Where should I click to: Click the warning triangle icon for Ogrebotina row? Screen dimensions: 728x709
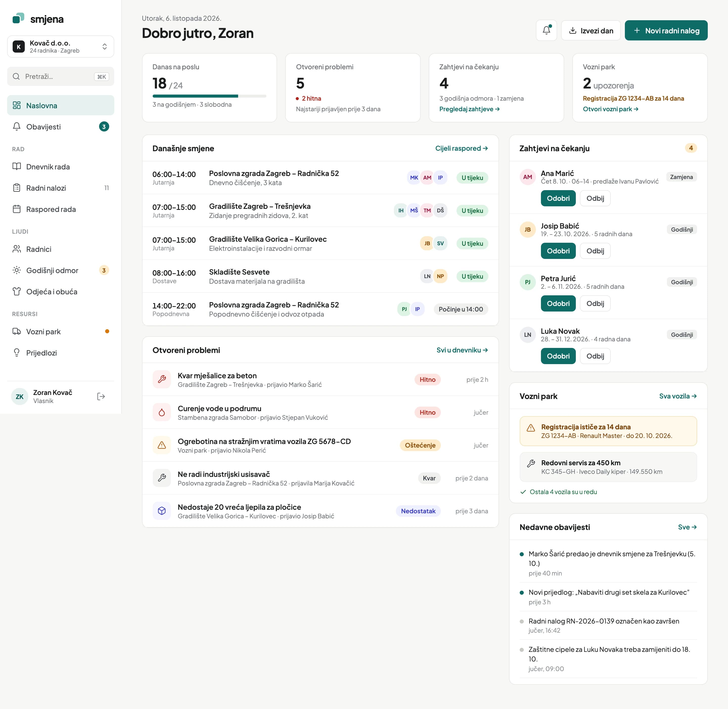click(x=162, y=445)
